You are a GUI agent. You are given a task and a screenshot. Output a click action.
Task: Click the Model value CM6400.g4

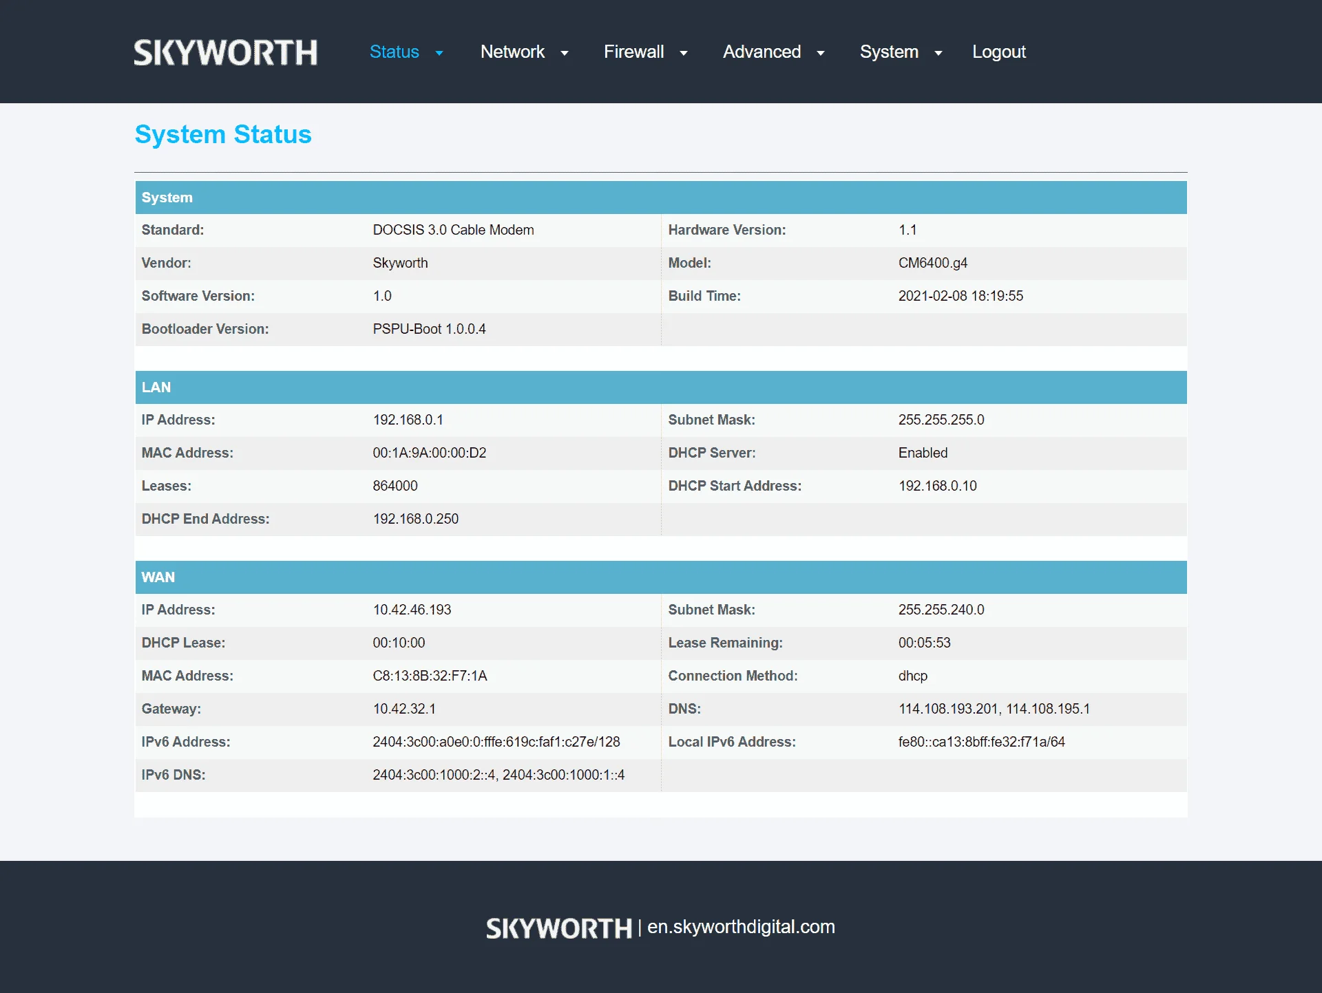(x=933, y=263)
